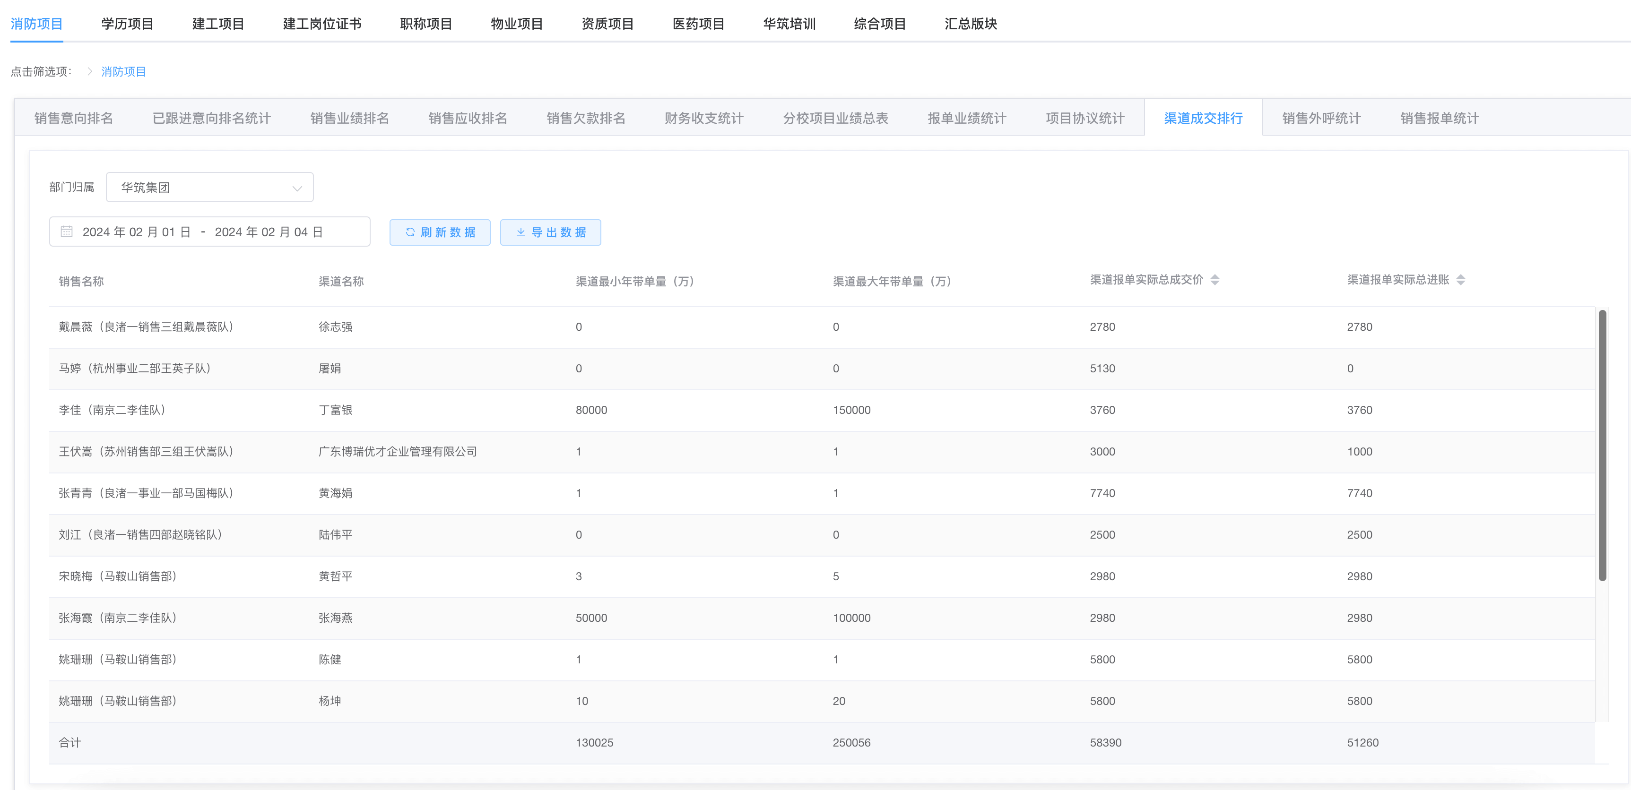This screenshot has width=1631, height=790.
Task: Open the 销售业绩排名 sub-tab
Action: pos(349,119)
